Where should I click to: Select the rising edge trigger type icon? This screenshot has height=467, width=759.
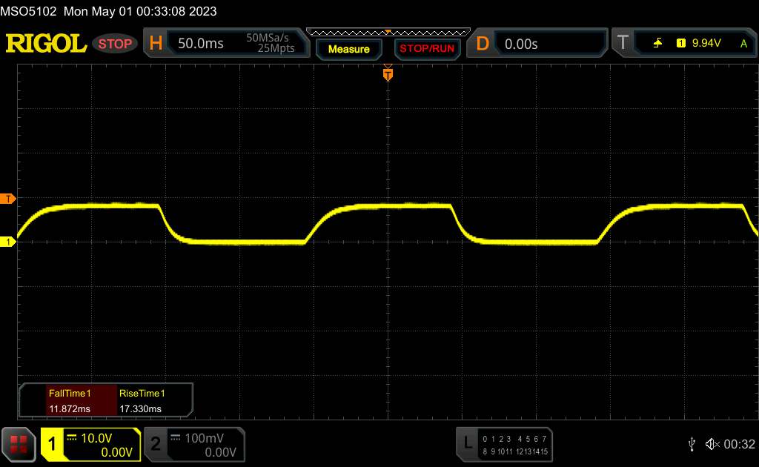[657, 44]
